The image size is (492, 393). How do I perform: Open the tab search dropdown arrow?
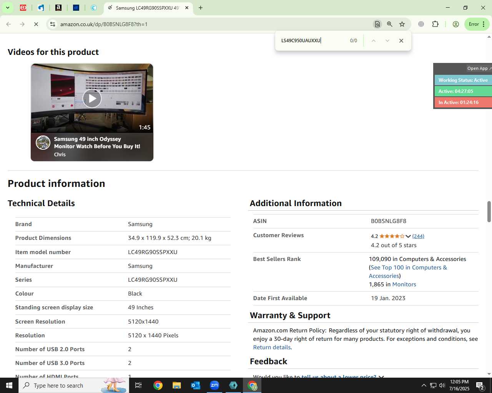7,8
